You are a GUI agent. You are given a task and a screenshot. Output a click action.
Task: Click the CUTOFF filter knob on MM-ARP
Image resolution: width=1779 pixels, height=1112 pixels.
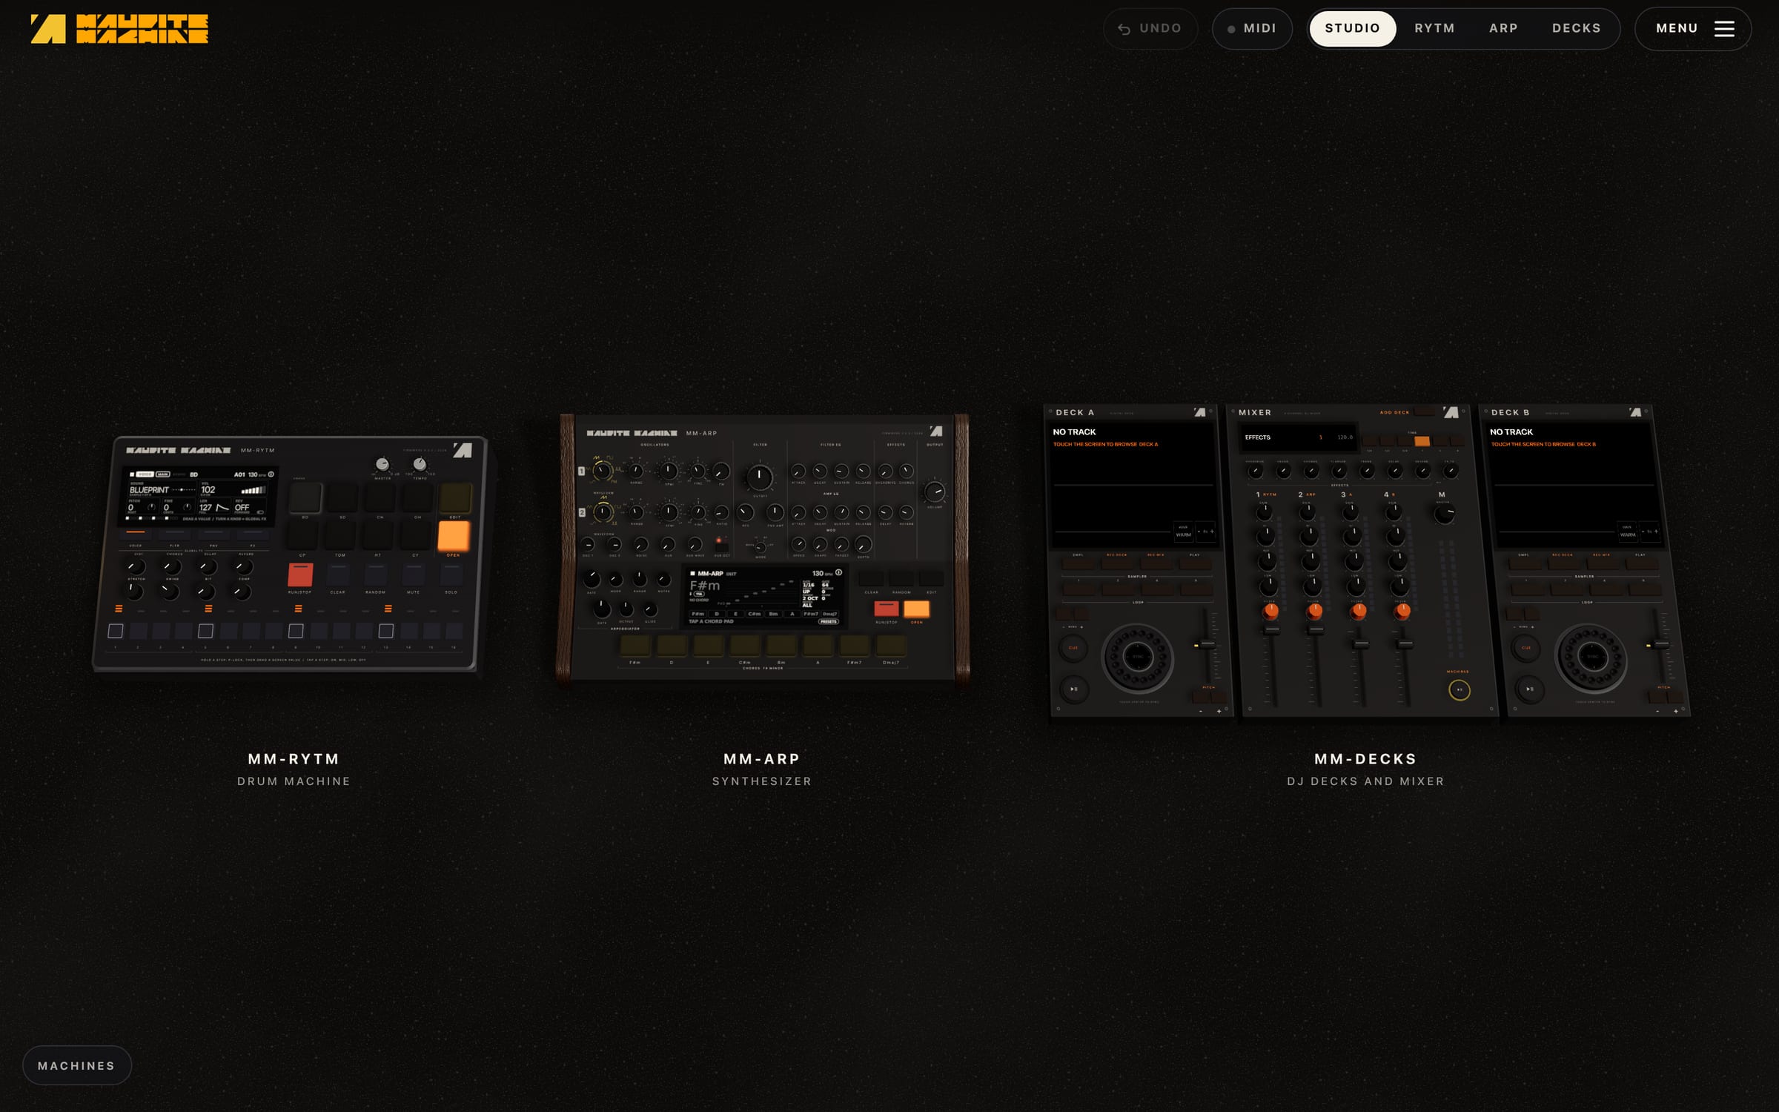point(759,477)
